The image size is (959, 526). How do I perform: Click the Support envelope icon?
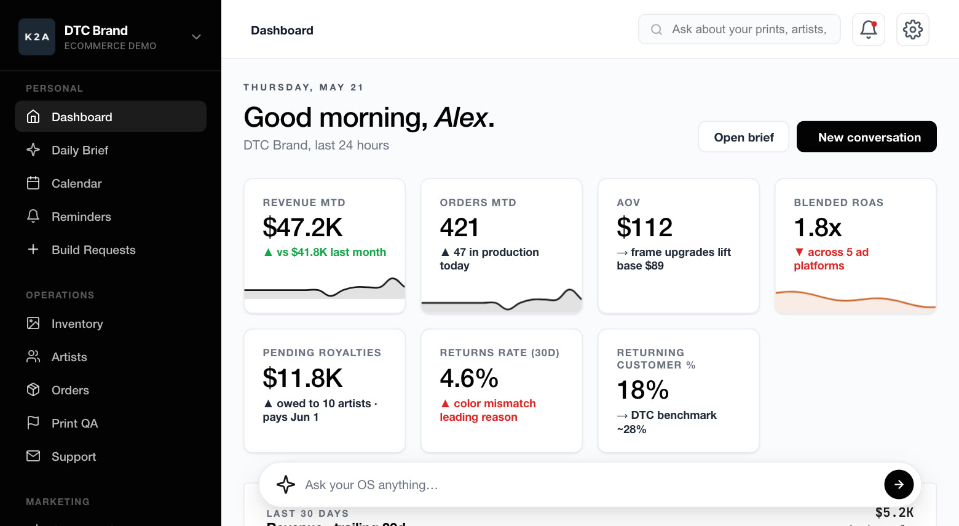(x=33, y=456)
